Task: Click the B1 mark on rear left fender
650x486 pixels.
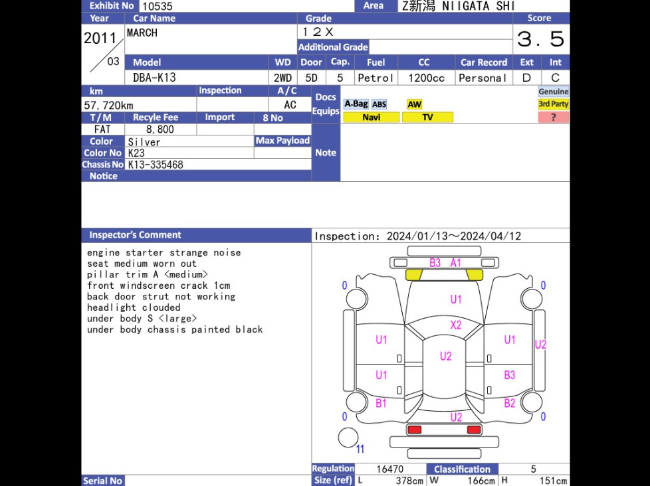Action: pos(381,403)
